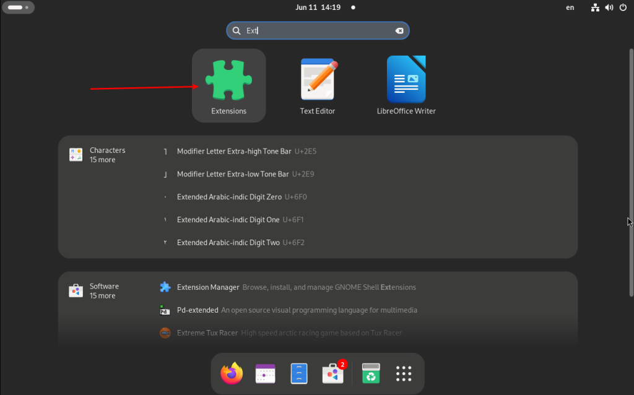Image resolution: width=634 pixels, height=395 pixels.
Task: Clear the search field text
Action: click(x=399, y=31)
